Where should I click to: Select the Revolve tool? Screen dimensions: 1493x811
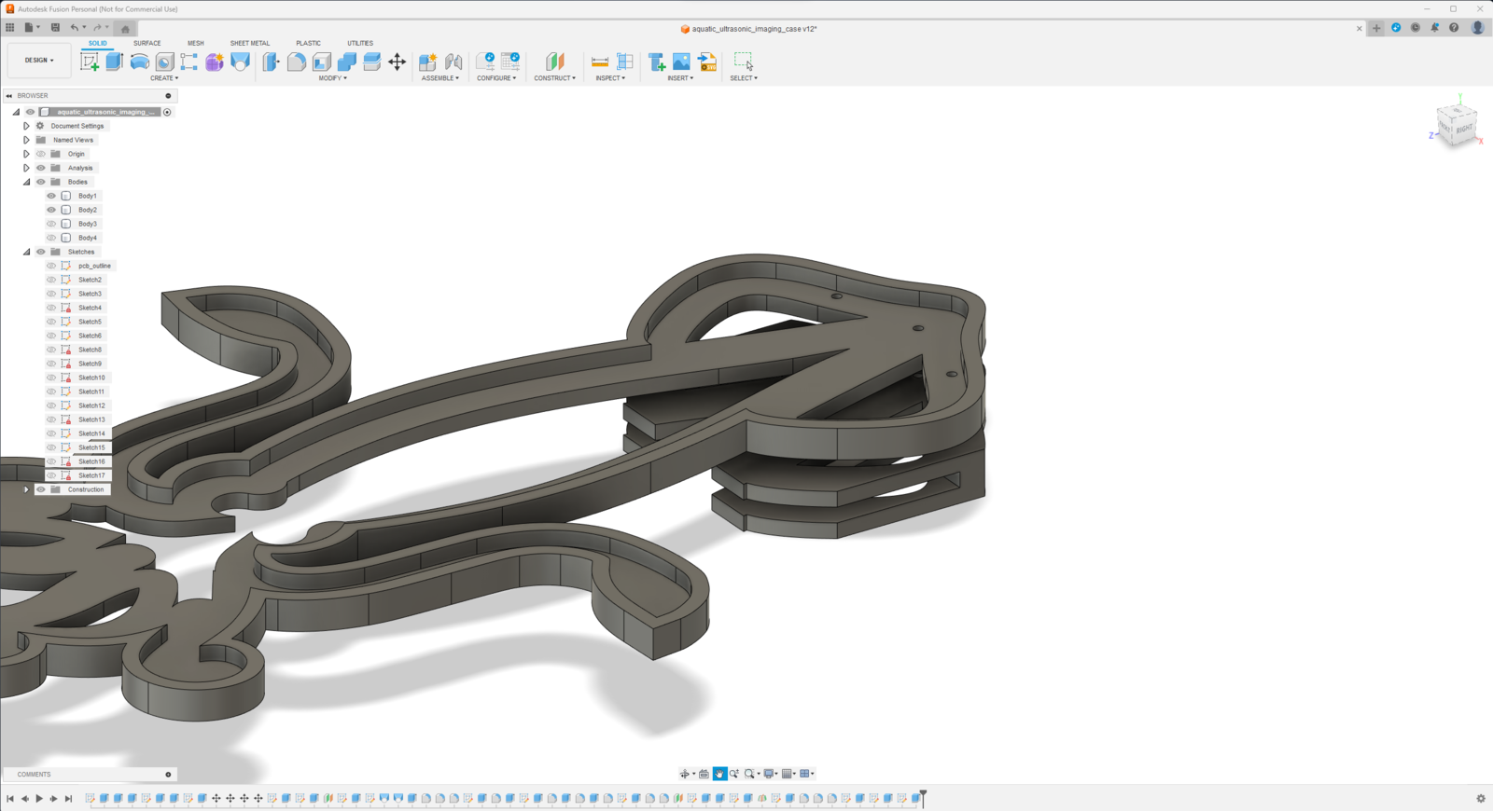pos(139,62)
